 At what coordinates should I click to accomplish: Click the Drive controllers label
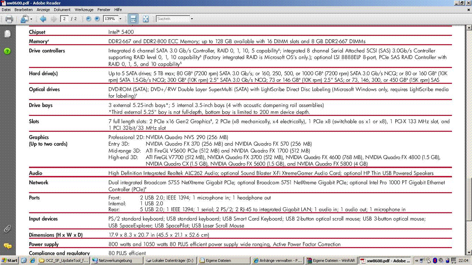(x=47, y=51)
